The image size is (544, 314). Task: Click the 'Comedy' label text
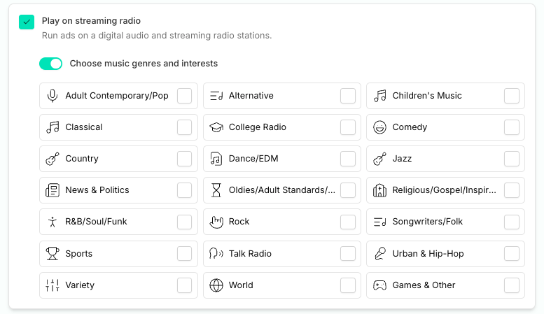pos(410,127)
